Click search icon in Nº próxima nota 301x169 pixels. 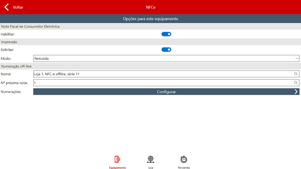pos(296,83)
